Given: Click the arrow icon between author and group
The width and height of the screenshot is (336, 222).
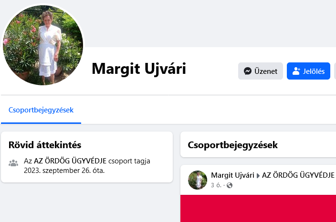Looking at the screenshot, I should pos(258,176).
